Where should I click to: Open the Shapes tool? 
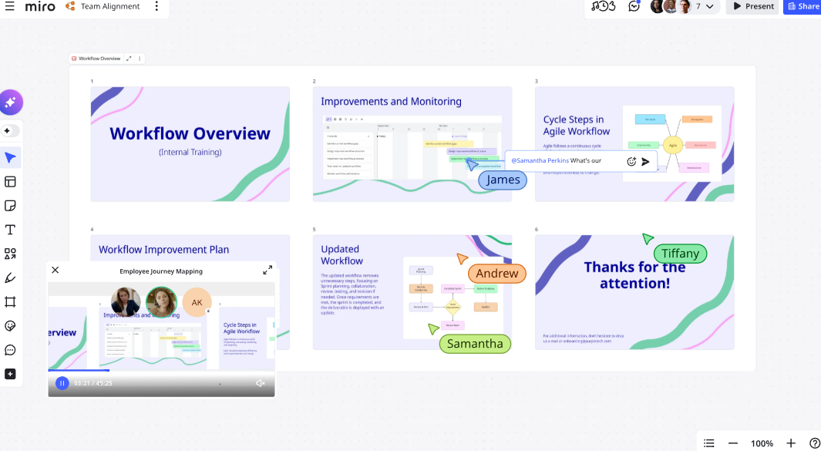click(x=11, y=254)
